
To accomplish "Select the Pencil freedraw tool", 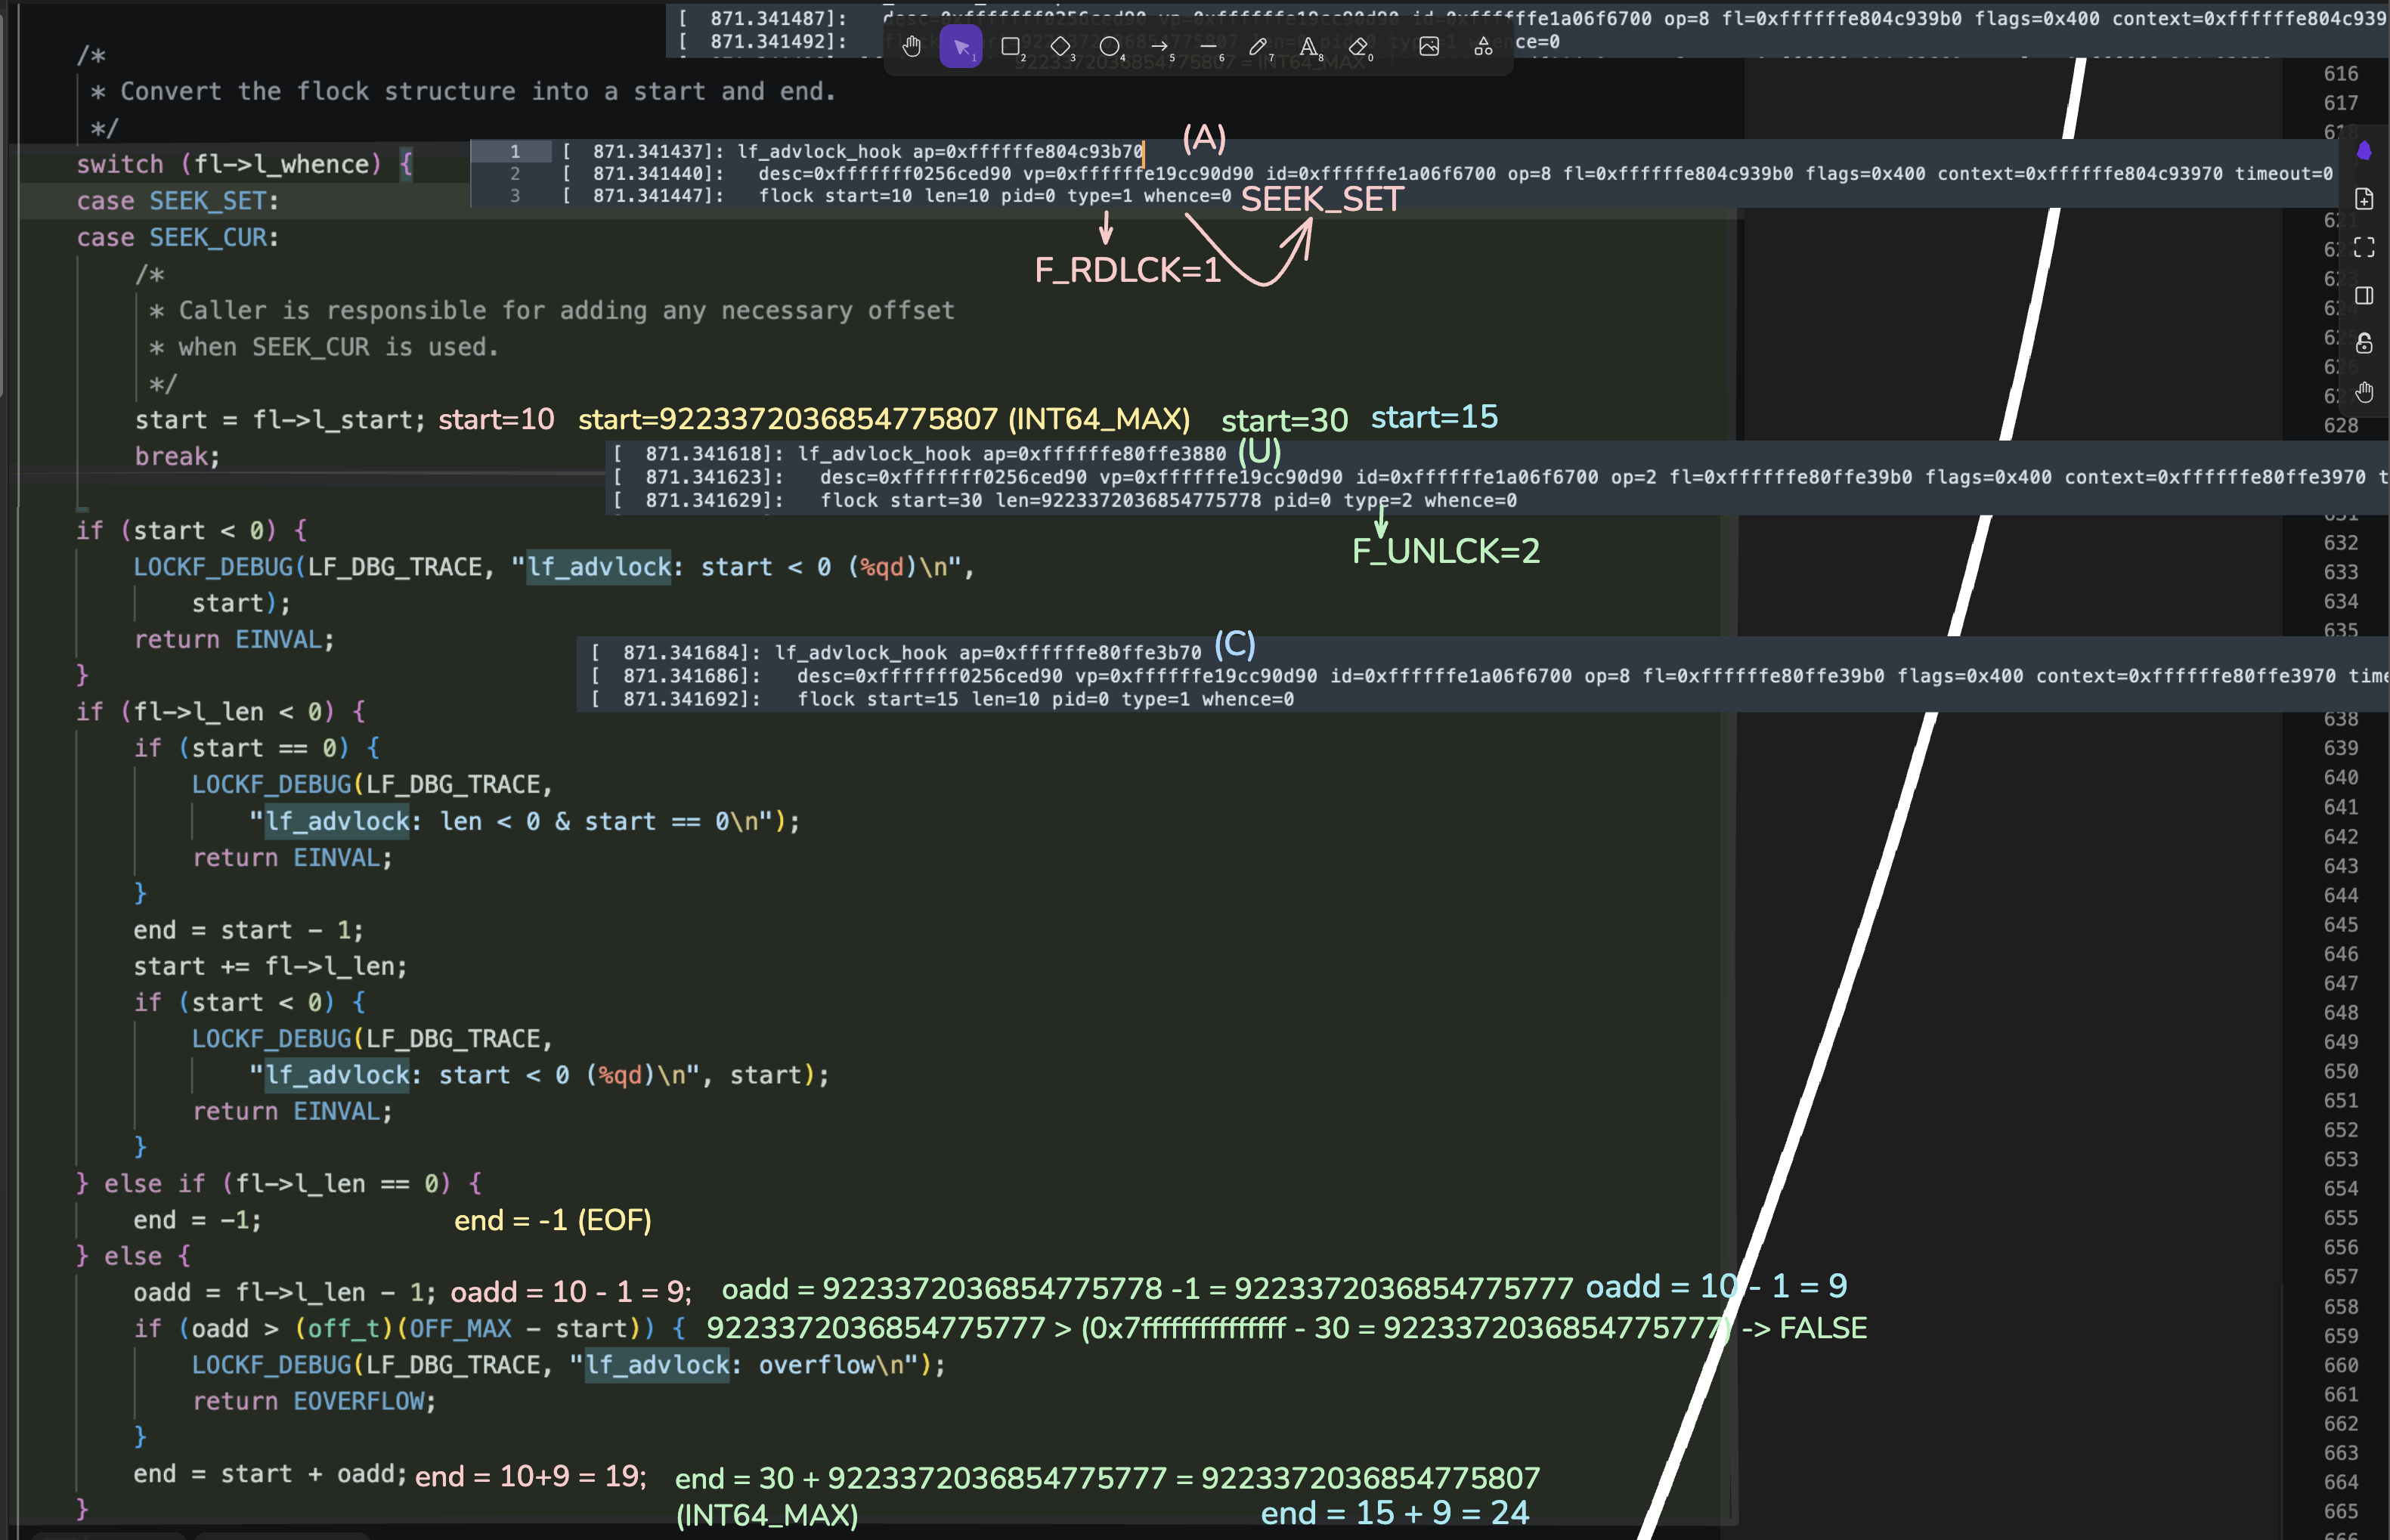I will pos(1258,46).
